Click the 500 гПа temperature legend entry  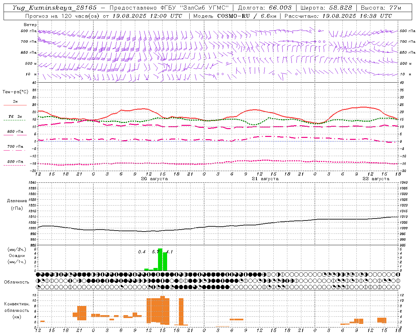click(x=15, y=162)
